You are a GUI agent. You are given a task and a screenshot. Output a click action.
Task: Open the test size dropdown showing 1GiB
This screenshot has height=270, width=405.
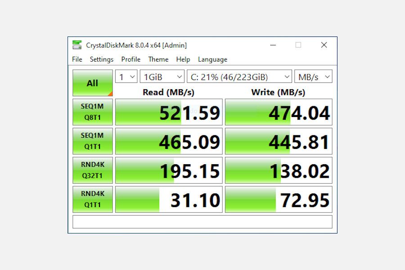pos(162,76)
